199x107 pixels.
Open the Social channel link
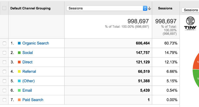point(28,53)
